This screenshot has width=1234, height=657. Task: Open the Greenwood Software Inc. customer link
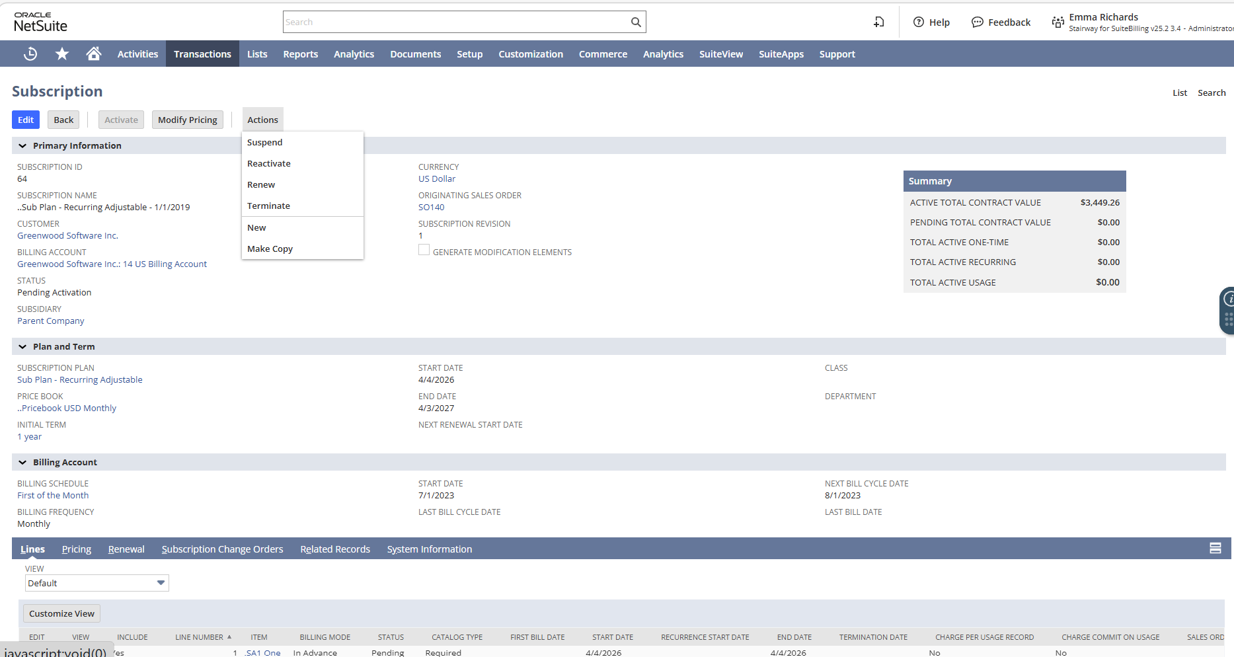[x=67, y=236]
